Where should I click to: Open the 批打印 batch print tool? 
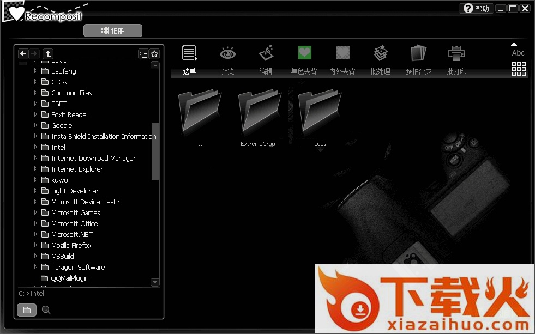tap(456, 53)
